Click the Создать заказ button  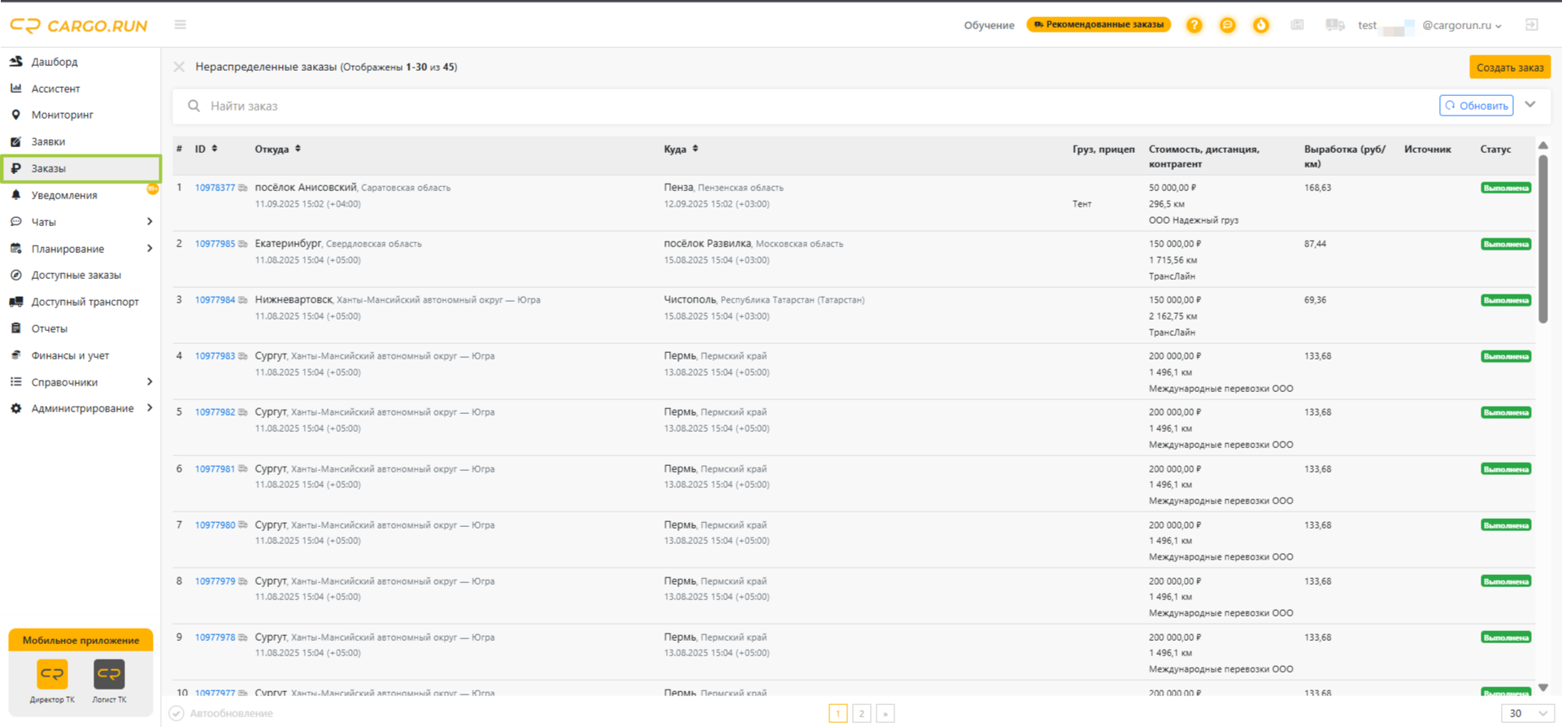coord(1509,67)
